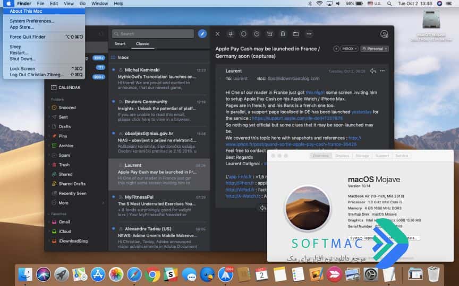Open the Personal label dropdown
459x286 pixels.
click(x=375, y=49)
